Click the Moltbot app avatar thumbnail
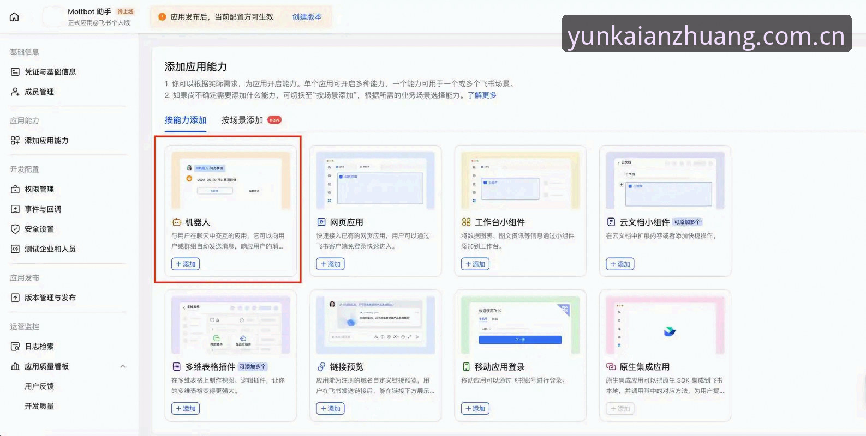 pyautogui.click(x=52, y=17)
